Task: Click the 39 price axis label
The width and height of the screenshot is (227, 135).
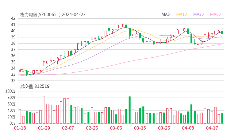Action: pyautogui.click(x=13, y=37)
